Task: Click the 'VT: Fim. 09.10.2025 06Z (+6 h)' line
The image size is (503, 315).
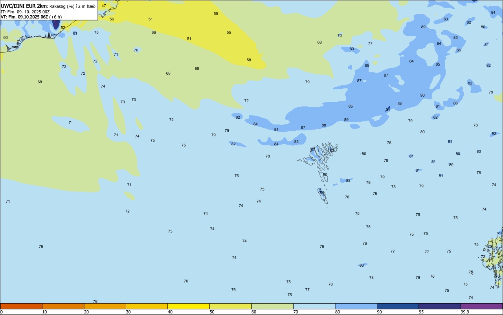Action: click(x=31, y=17)
